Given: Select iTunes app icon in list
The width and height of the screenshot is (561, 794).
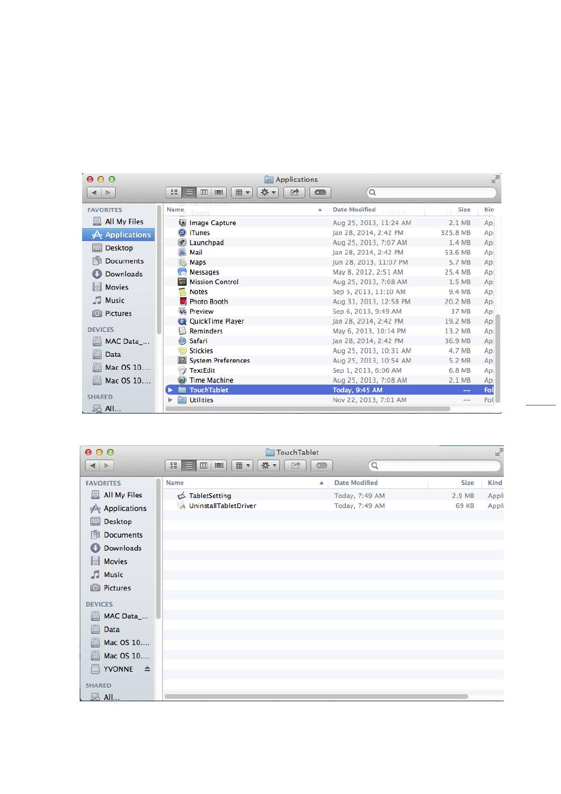Looking at the screenshot, I should (x=182, y=233).
